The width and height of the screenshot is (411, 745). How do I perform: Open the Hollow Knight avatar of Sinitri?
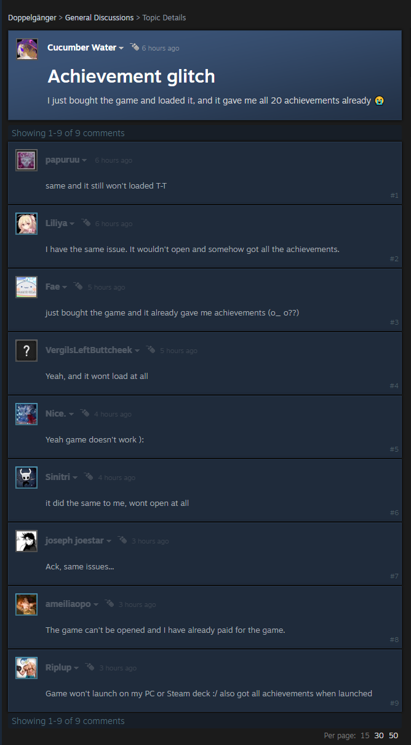point(26,478)
